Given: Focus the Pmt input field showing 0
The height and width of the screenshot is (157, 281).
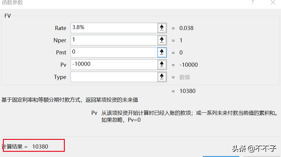Looking at the screenshot, I should click(x=114, y=52).
